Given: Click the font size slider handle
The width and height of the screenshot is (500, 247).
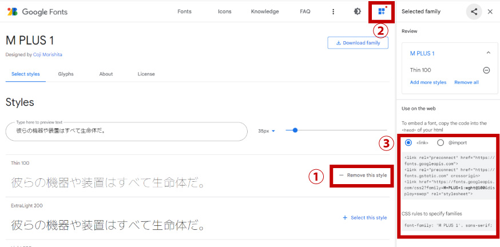Looking at the screenshot, I should coord(295,130).
